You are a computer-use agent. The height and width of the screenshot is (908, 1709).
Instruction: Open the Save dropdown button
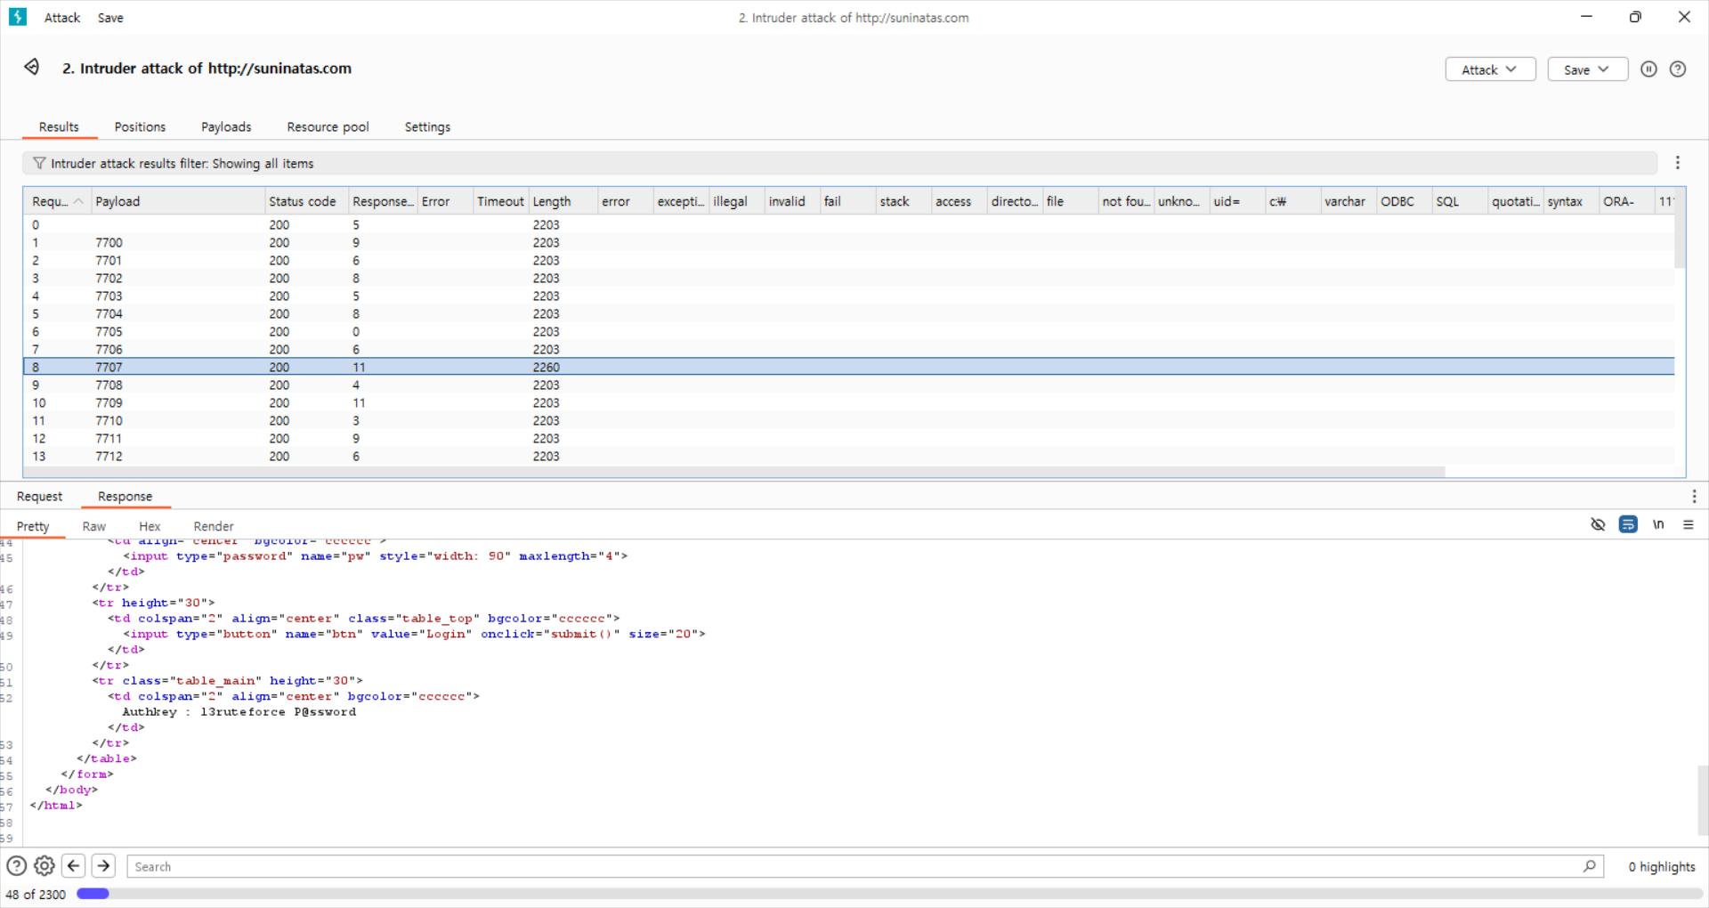coord(1588,69)
